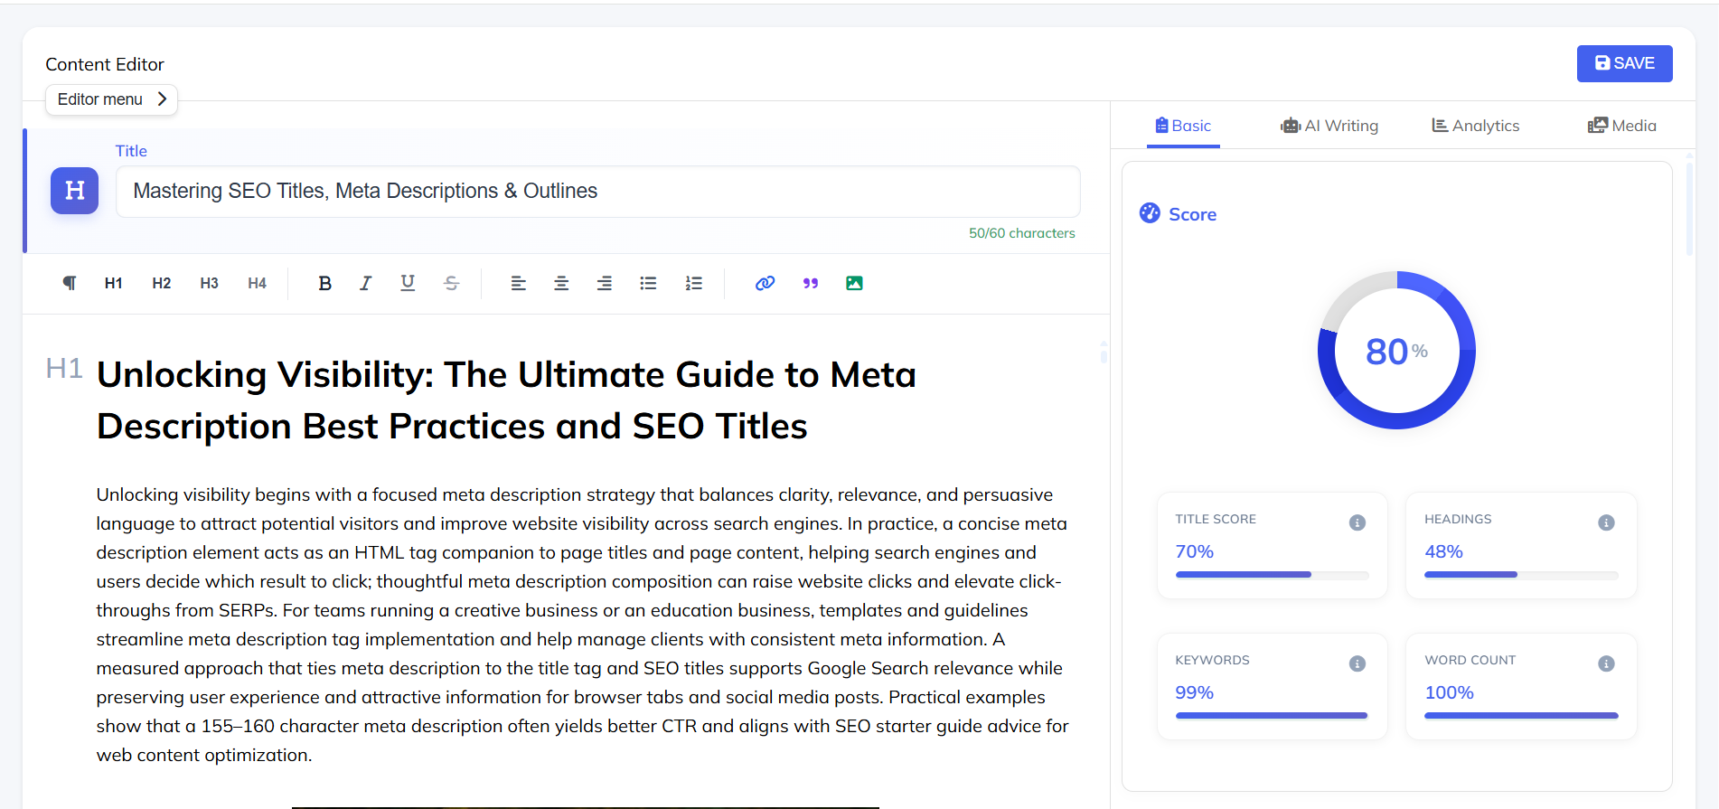Viewport: 1719px width, 809px height.
Task: Click the Headings info icon
Action: click(x=1606, y=522)
